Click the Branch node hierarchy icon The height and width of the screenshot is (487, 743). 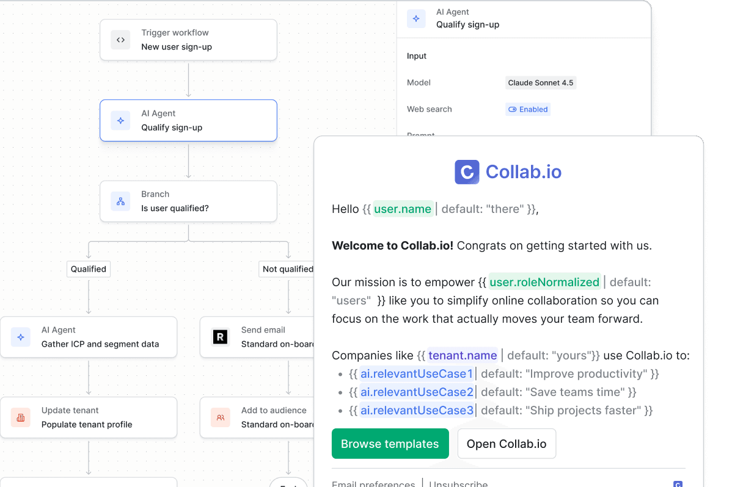click(x=120, y=201)
